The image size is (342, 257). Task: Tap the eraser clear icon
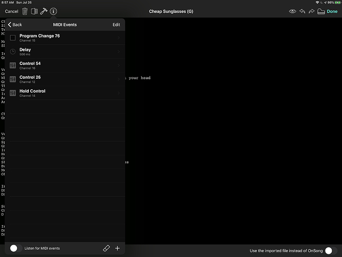click(x=106, y=248)
